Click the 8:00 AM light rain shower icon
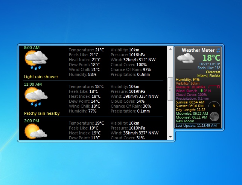Viewport: 242px width, 185px height. click(x=36, y=60)
